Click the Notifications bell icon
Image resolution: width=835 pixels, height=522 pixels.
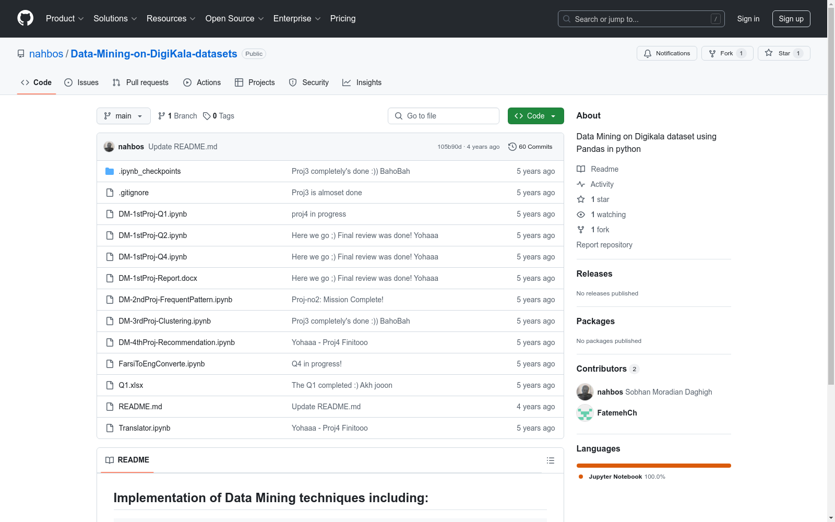point(648,53)
